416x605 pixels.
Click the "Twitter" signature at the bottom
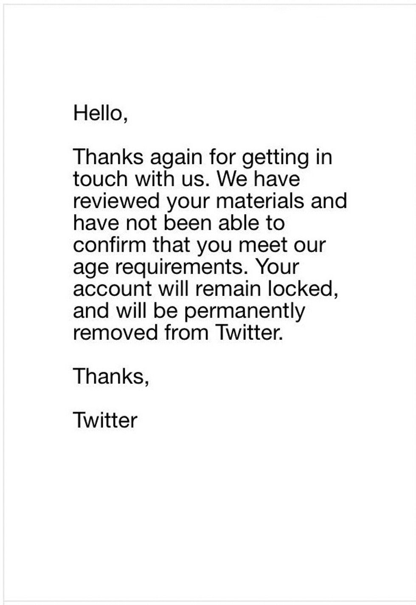(x=105, y=420)
